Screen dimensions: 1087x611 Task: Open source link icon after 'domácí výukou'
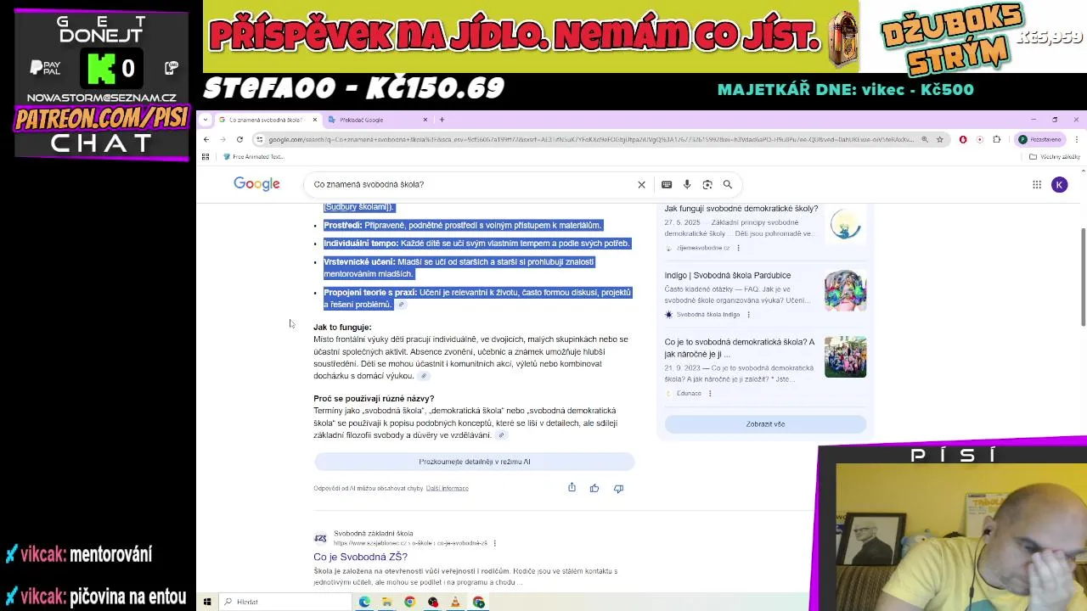tap(424, 376)
